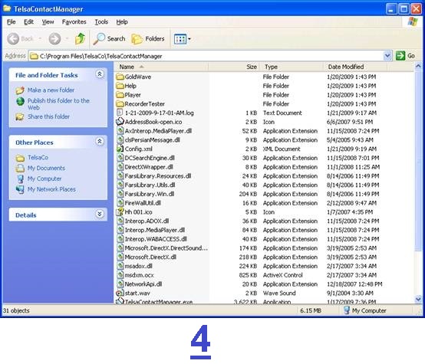Open the Favorites menu
Screen dimensions: 425x364
pos(74,22)
